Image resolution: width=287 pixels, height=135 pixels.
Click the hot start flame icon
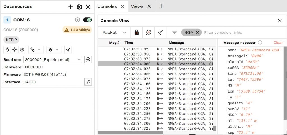coord(7,50)
